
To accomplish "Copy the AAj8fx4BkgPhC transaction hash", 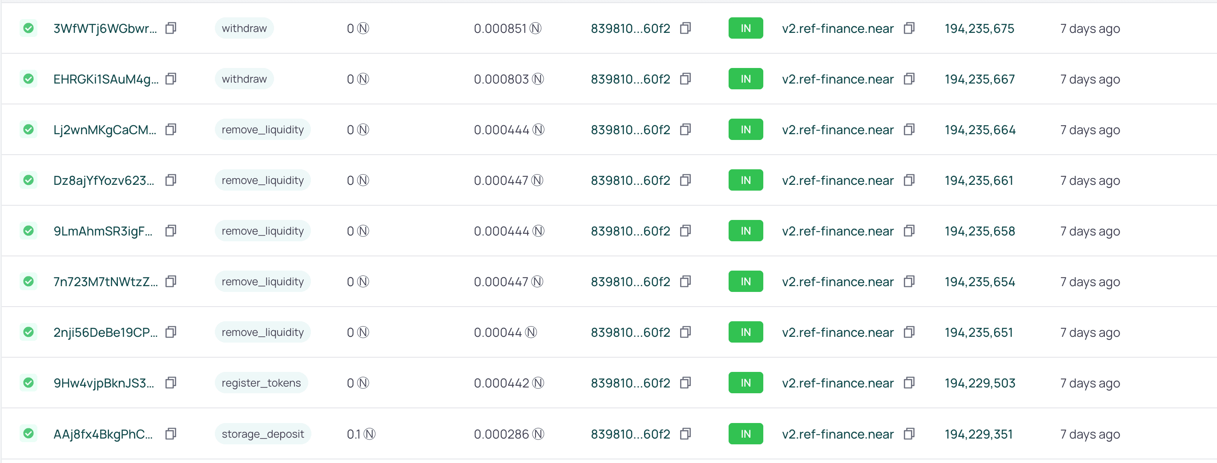I will tap(170, 434).
